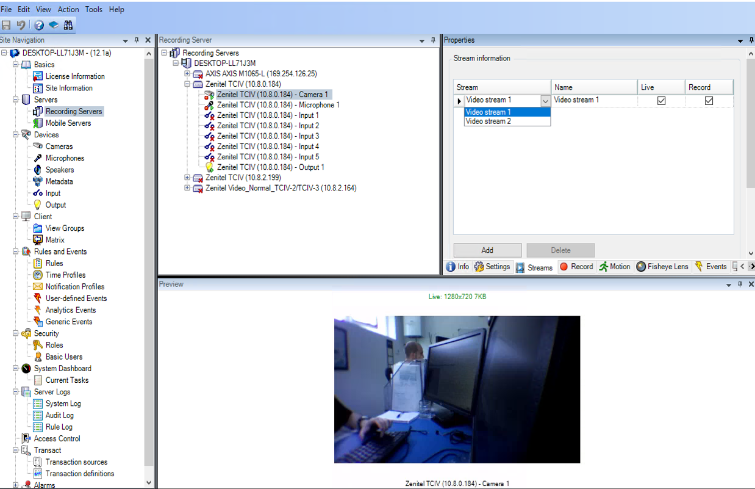Select Analytics Events in Site Navigation

pos(70,310)
